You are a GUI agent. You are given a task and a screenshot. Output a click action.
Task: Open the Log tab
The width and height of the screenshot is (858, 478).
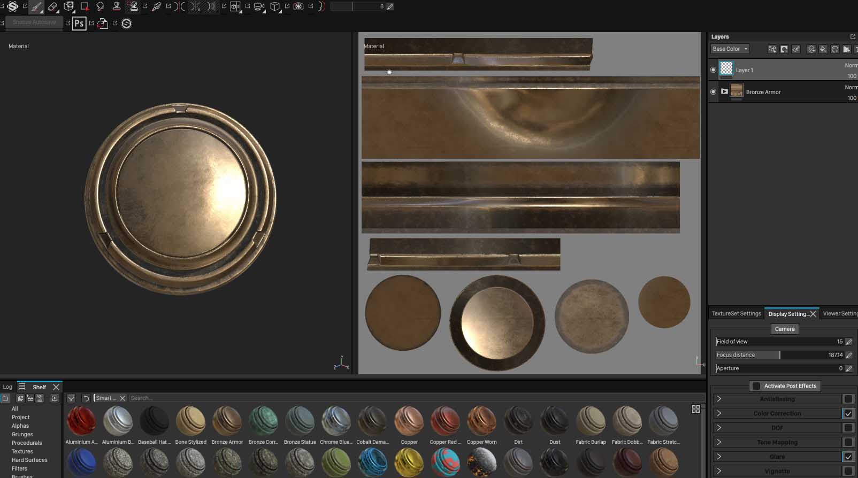point(7,387)
